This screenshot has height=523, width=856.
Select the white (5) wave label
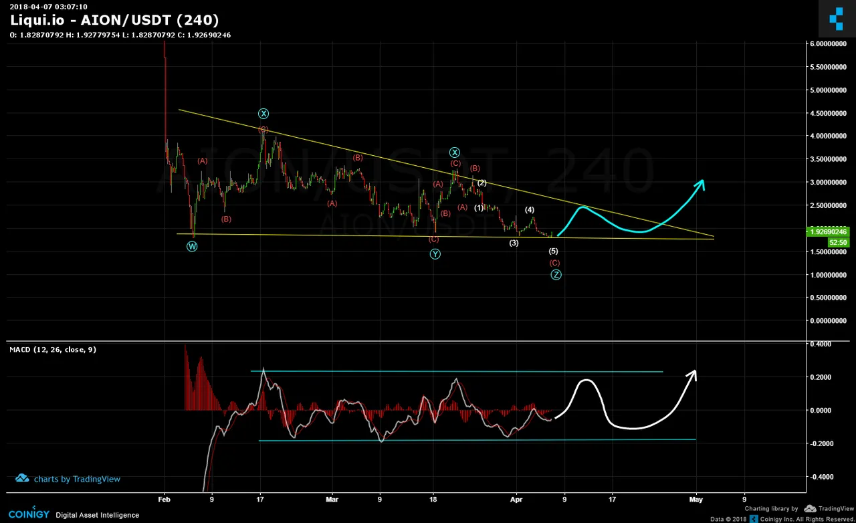[x=554, y=251]
